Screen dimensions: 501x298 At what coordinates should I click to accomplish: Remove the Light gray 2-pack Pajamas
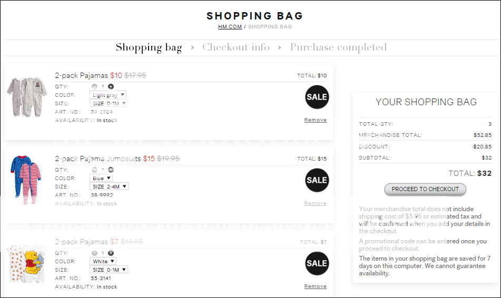click(316, 120)
